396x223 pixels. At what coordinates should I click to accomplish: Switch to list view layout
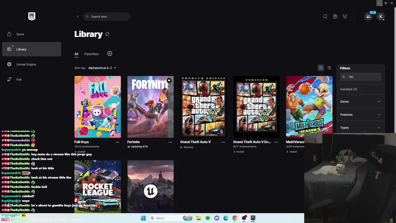click(329, 68)
